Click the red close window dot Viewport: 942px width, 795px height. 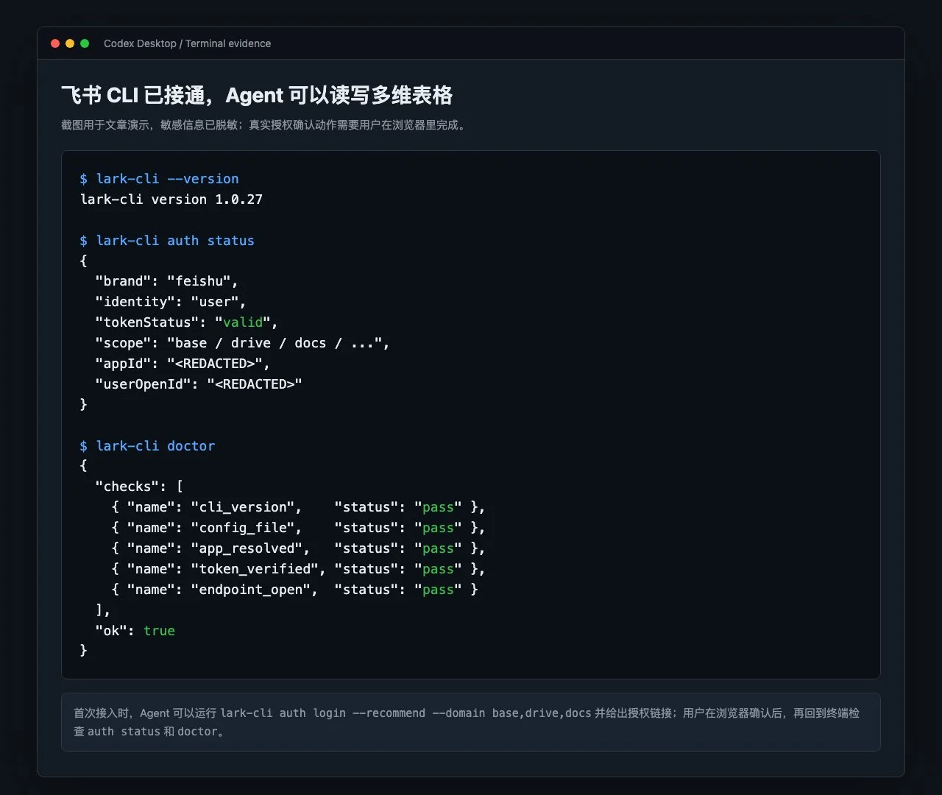click(55, 43)
